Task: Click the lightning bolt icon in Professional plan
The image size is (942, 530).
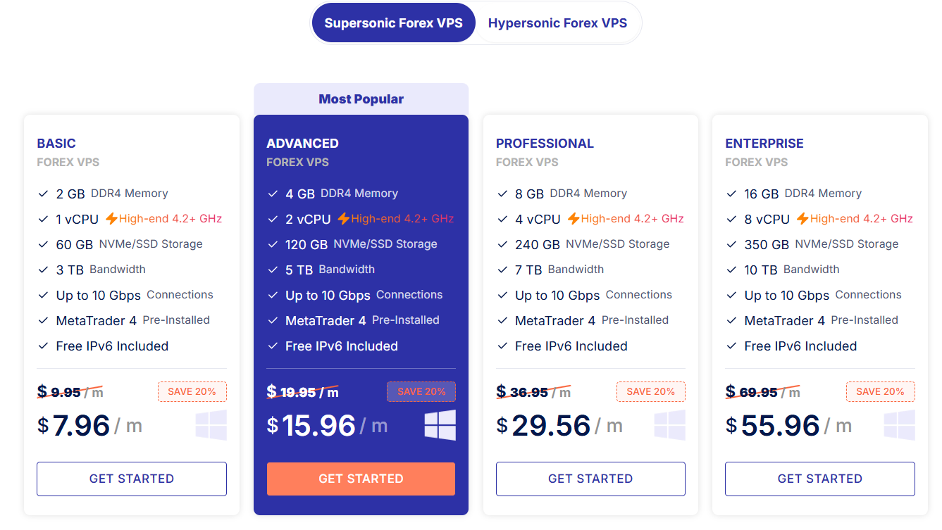Action: click(574, 219)
